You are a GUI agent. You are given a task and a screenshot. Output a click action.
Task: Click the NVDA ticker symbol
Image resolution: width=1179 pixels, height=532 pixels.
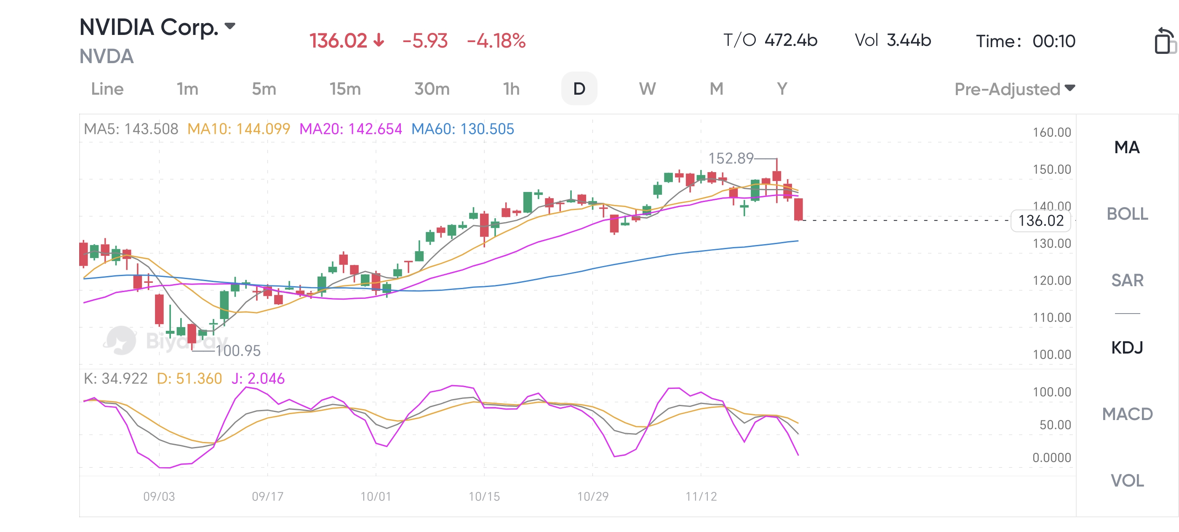coord(106,56)
